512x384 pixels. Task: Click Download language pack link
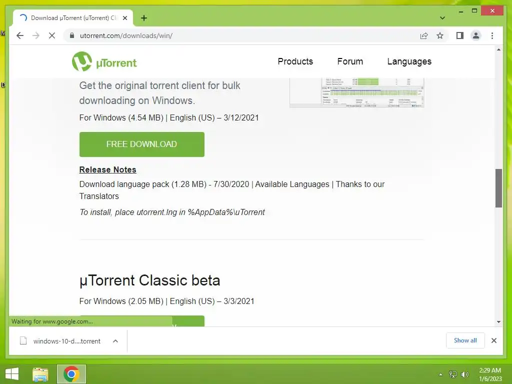pos(142,184)
